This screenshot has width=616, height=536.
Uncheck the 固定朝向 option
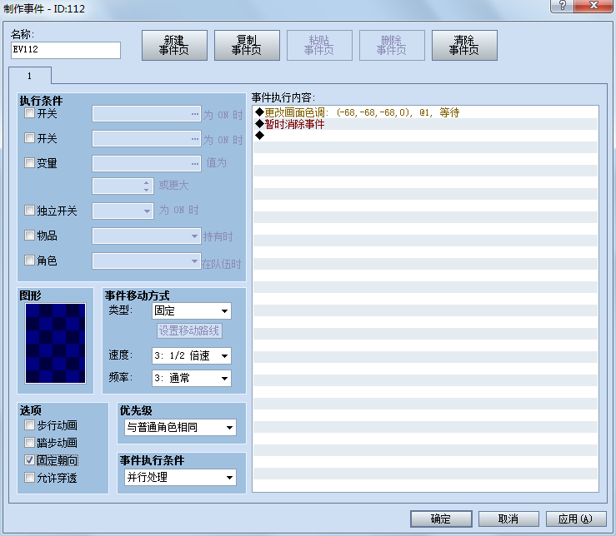point(29,460)
